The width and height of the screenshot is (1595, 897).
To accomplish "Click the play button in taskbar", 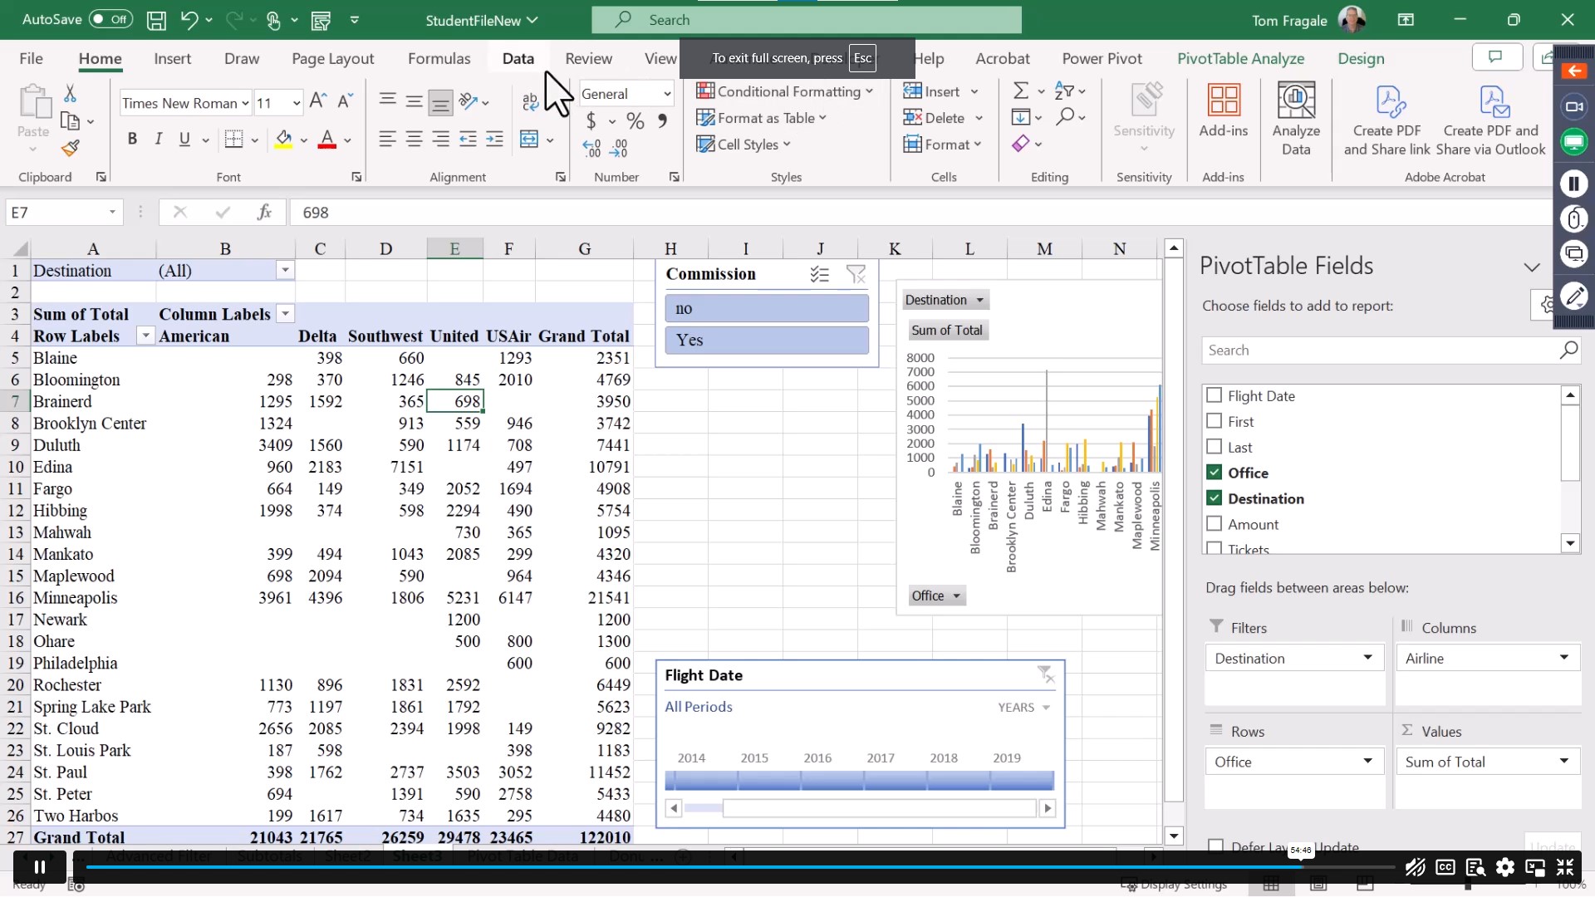I will tap(39, 866).
